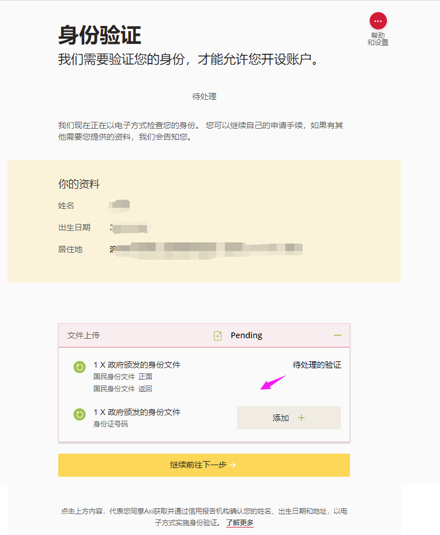Image resolution: width=440 pixels, height=535 pixels.
Task: Click the plus icon in 添加 button
Action: [x=301, y=418]
